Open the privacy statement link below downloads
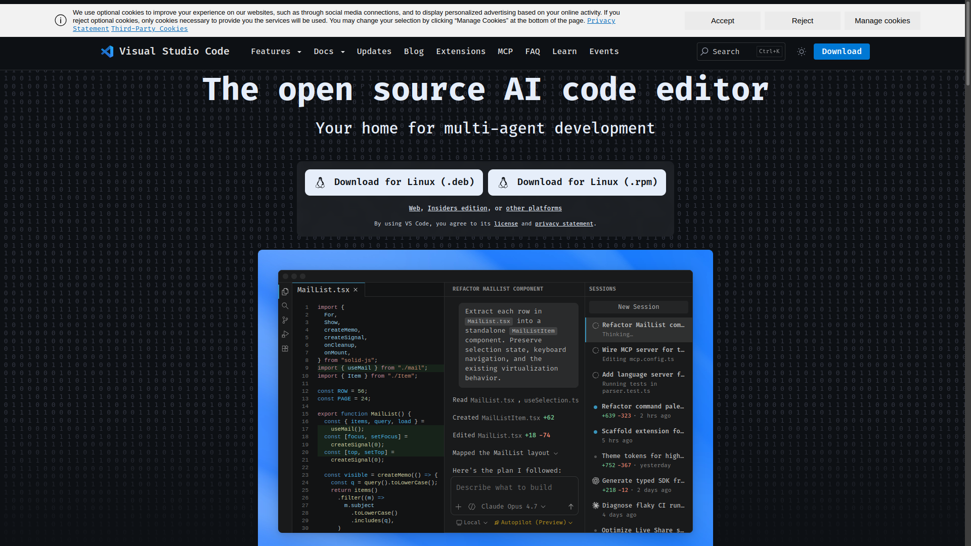This screenshot has height=546, width=971. (x=564, y=223)
